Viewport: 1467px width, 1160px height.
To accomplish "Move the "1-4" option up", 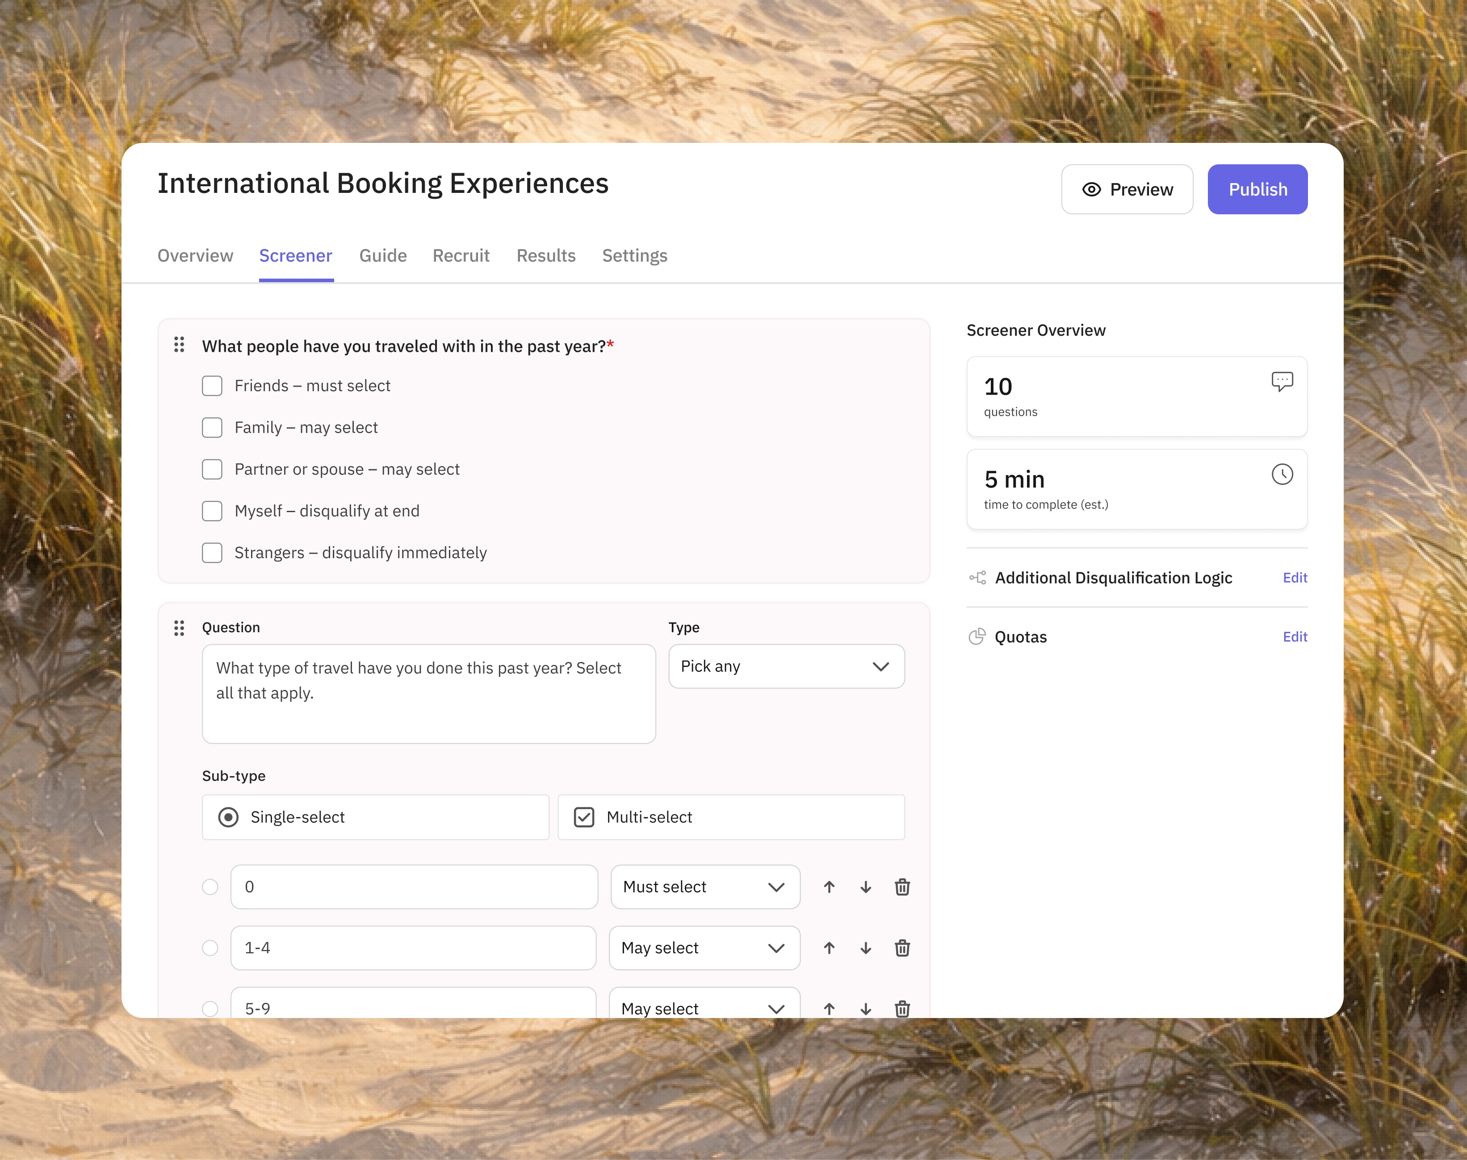I will click(x=829, y=948).
